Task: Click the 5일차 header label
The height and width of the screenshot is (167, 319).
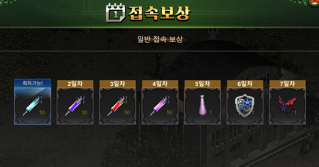Action: pos(203,84)
